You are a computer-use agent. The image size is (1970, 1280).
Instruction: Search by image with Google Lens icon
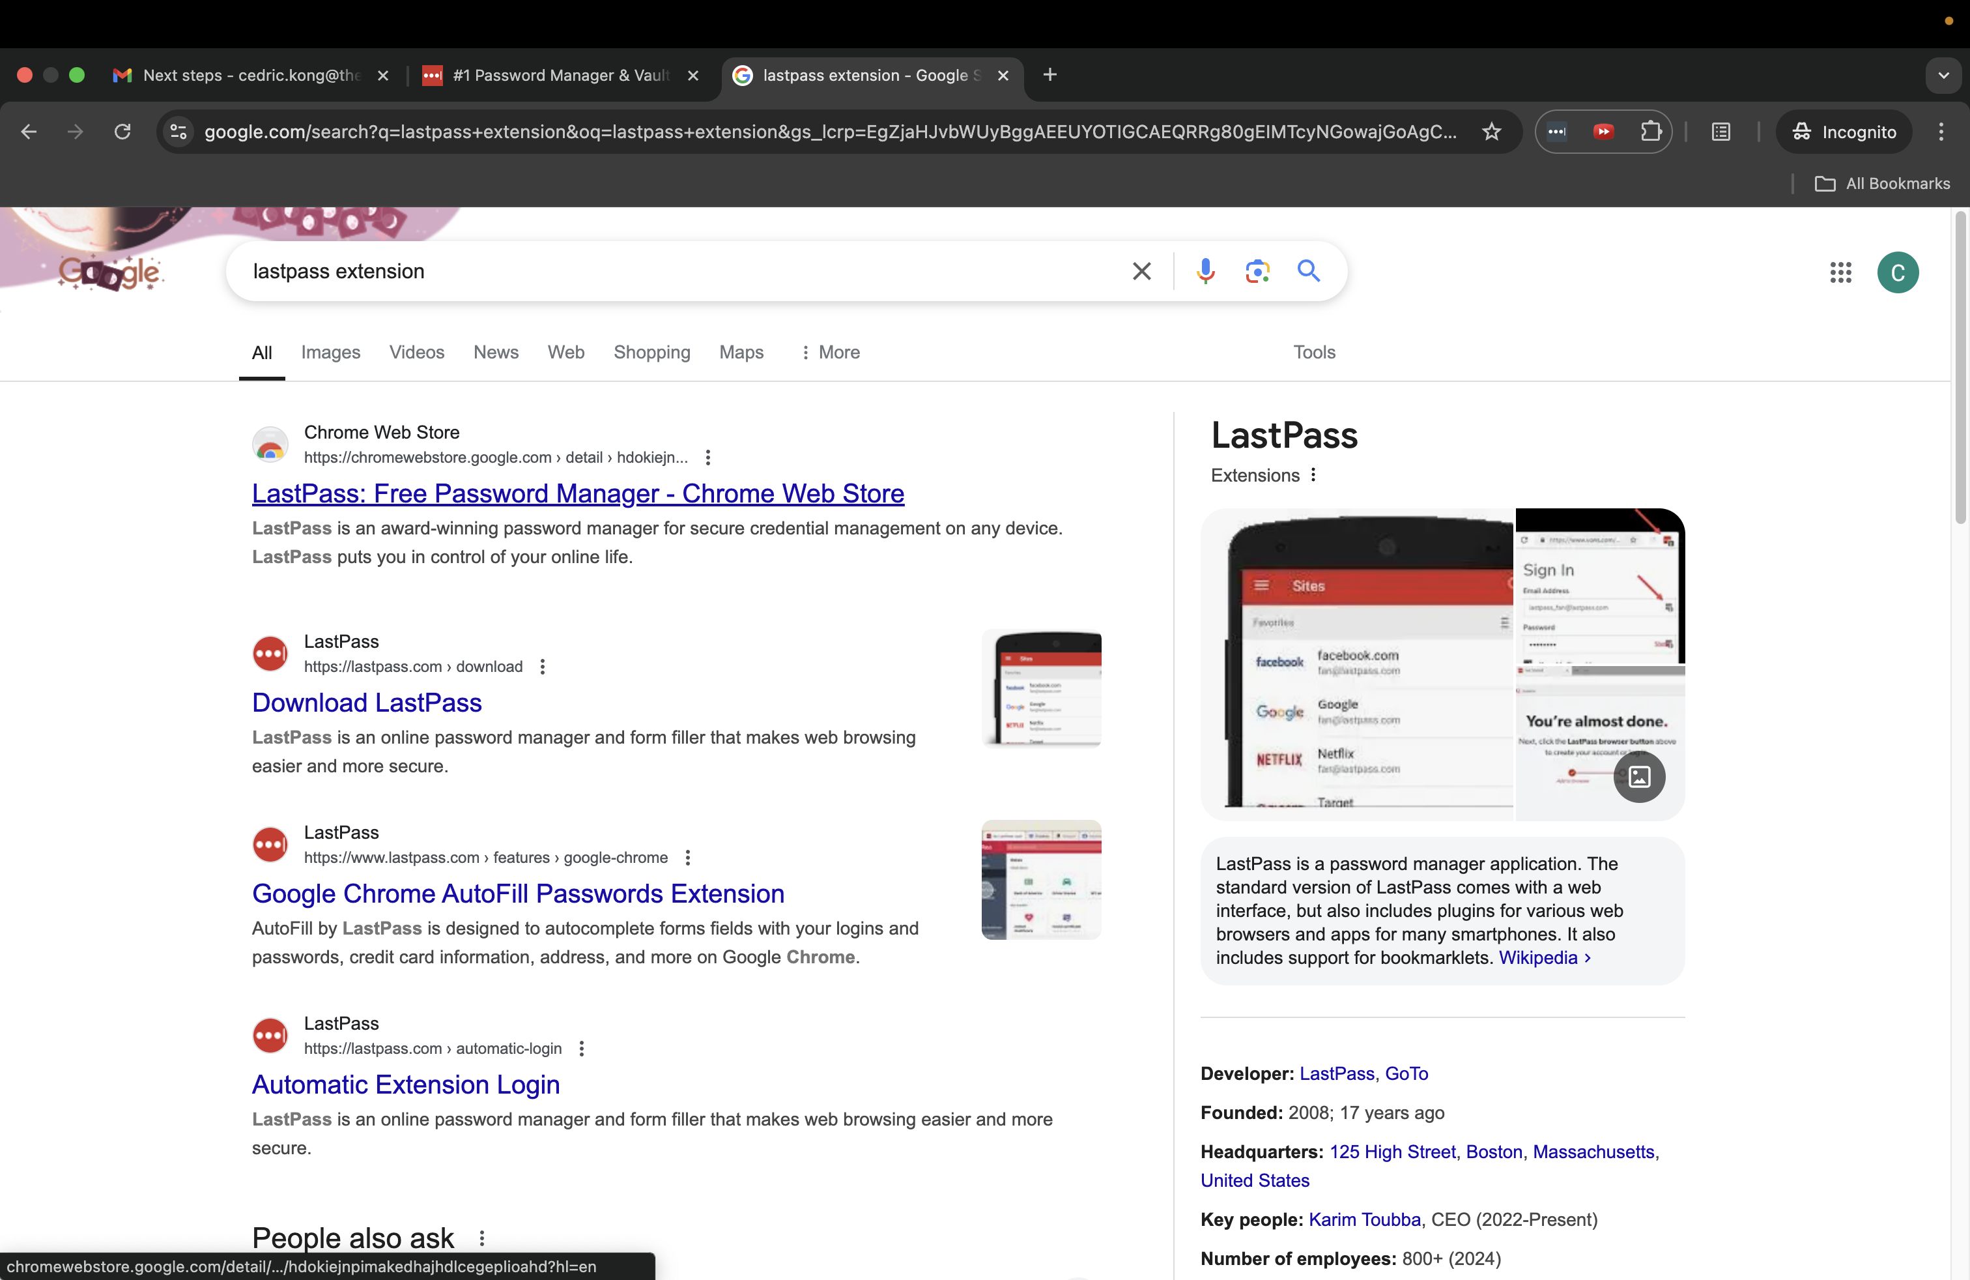pos(1257,270)
